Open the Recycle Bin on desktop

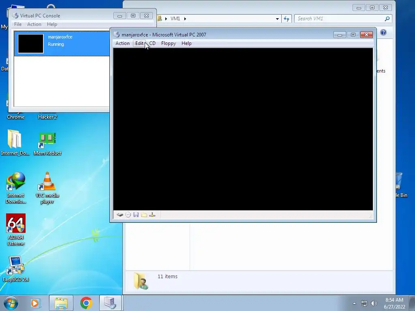[x=400, y=185]
